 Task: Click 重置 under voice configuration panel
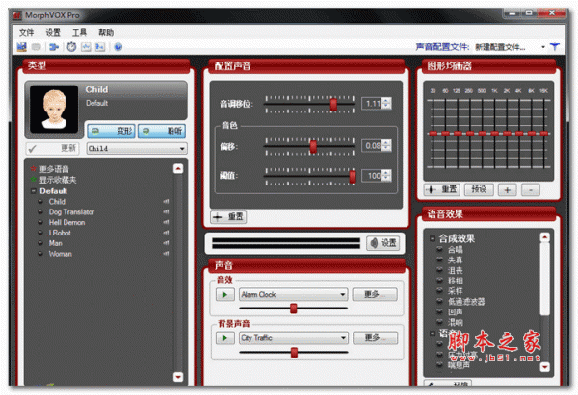(x=228, y=217)
